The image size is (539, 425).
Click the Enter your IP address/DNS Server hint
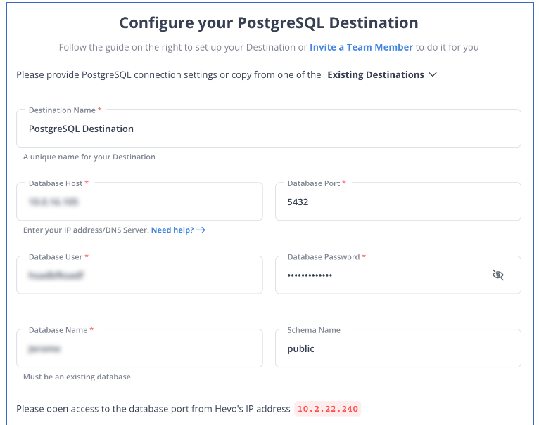[86, 230]
